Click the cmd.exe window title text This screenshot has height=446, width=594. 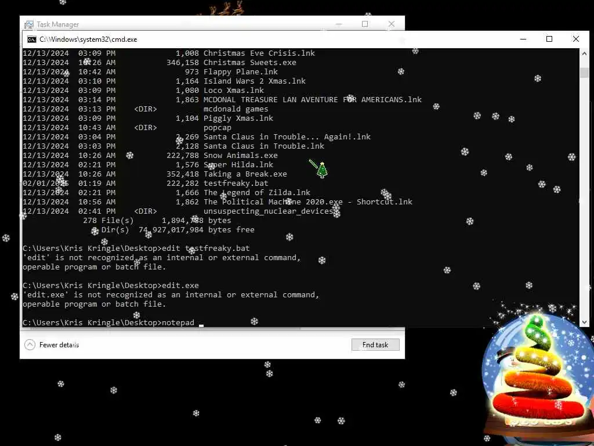pos(88,39)
